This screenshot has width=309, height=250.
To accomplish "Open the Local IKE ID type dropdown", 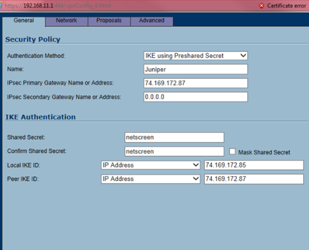I will tap(150, 165).
